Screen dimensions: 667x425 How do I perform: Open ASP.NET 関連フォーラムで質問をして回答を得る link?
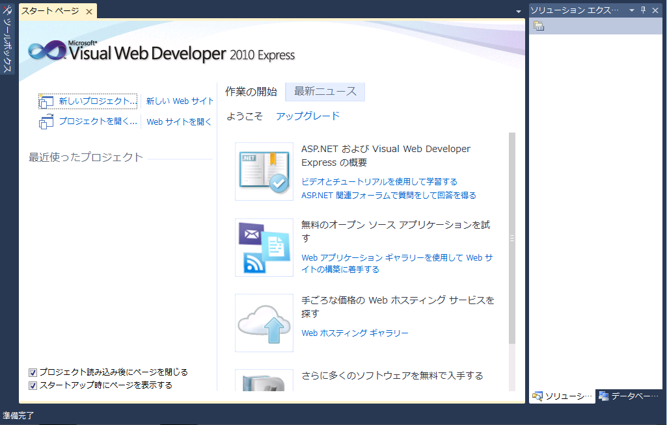point(388,196)
